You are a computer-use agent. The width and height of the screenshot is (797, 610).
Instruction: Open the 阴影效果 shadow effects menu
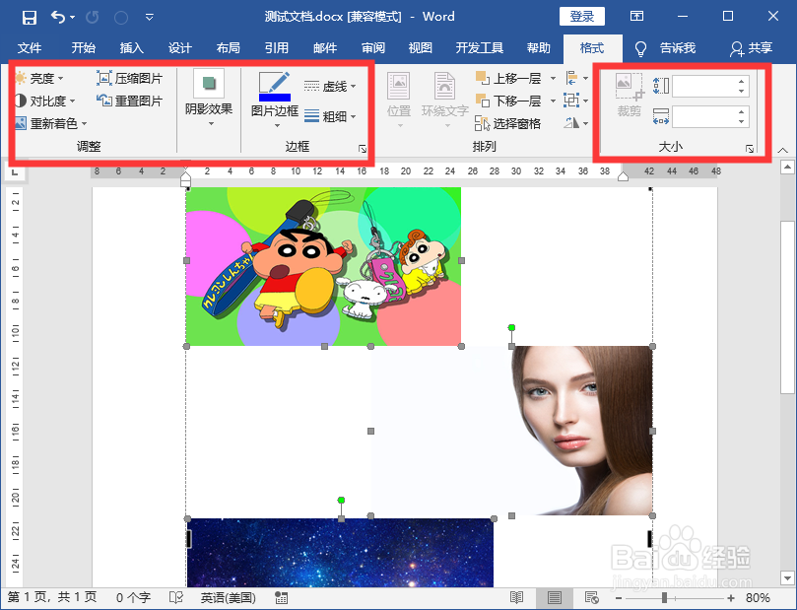[x=209, y=100]
